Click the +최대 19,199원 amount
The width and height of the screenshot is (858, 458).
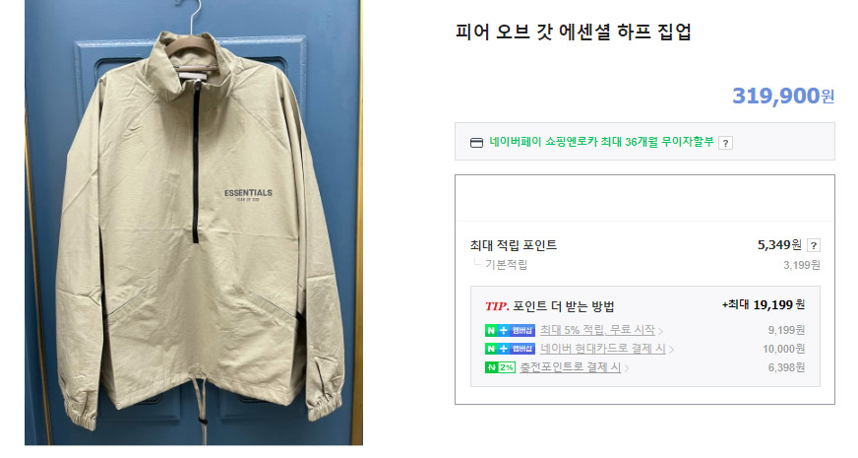pos(764,304)
